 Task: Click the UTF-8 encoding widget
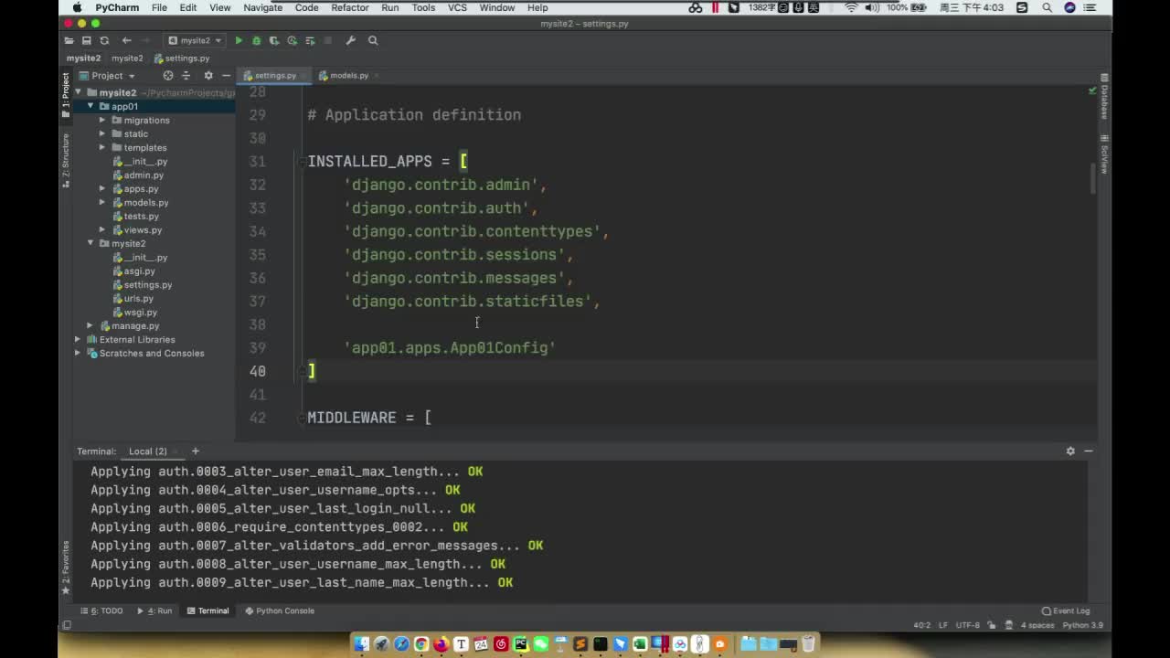pos(968,625)
